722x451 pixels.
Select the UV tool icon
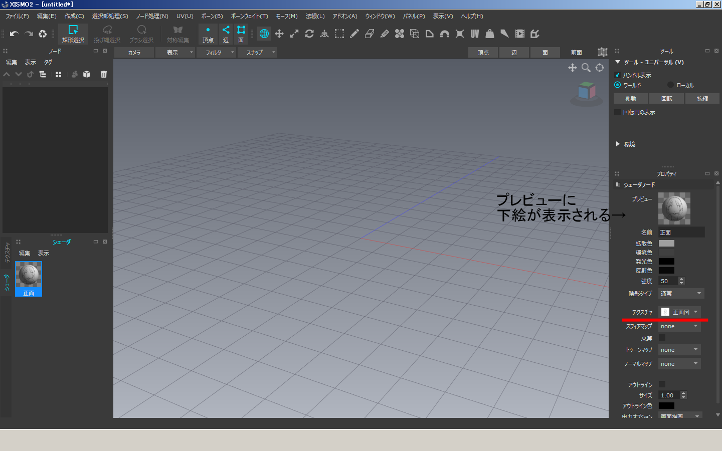coord(475,34)
